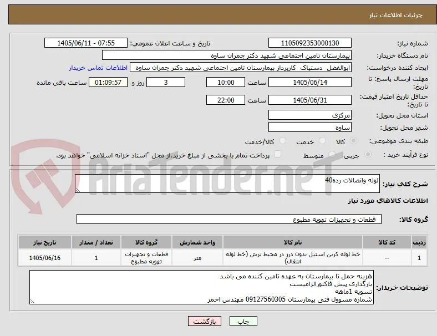Click the بازگشت back button
This screenshot has width=437, height=336.
click(x=205, y=321)
